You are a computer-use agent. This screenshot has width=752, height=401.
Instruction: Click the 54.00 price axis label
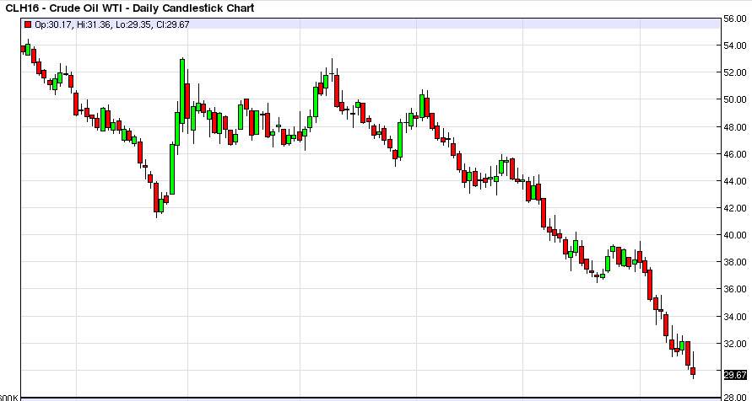pyautogui.click(x=735, y=45)
